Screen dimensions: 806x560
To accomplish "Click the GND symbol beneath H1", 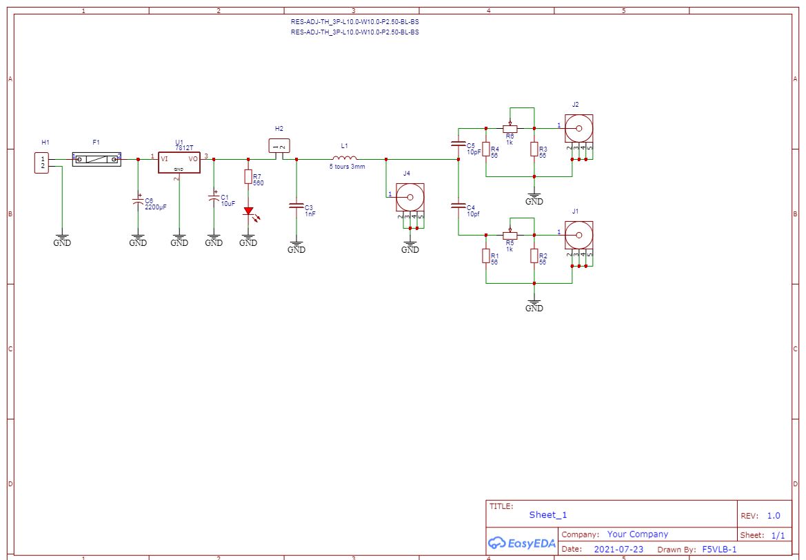I will pos(62,240).
